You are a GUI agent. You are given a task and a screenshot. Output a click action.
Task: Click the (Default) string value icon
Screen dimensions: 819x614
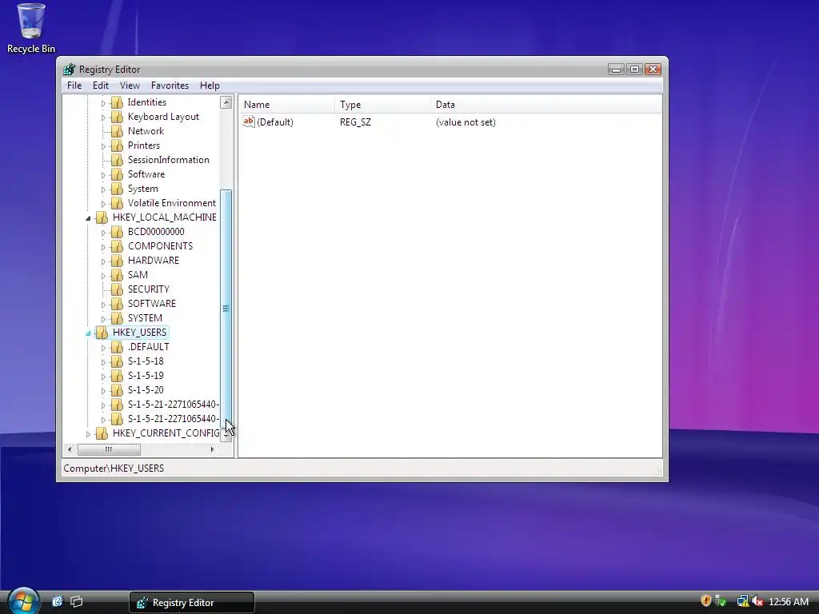pyautogui.click(x=249, y=122)
